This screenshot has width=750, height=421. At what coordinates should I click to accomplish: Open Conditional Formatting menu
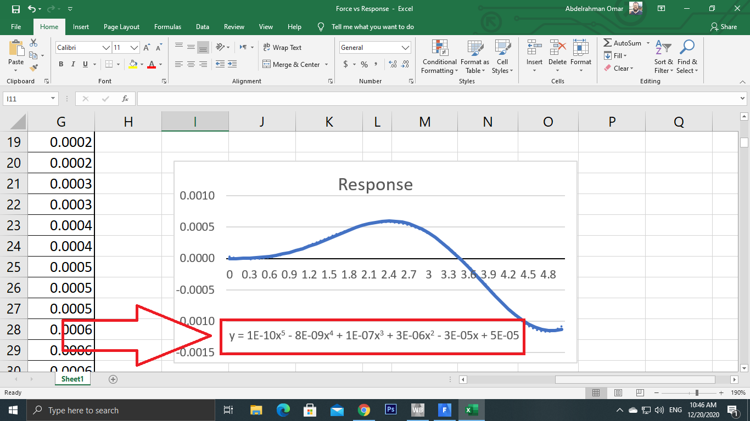tap(439, 56)
